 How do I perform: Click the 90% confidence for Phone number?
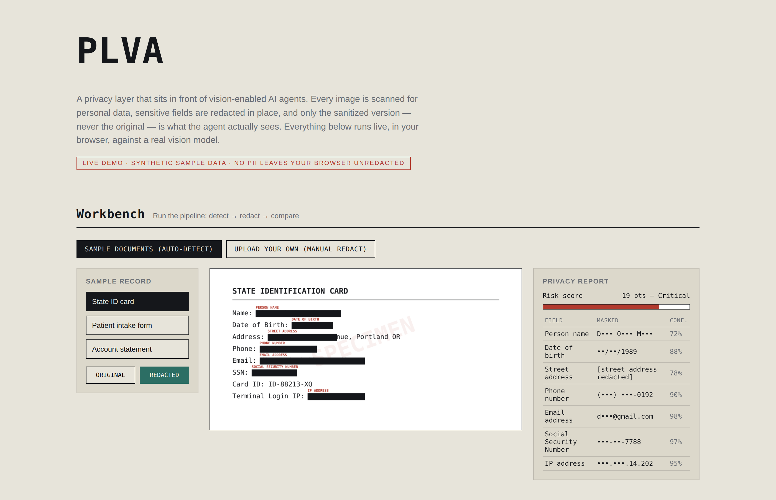point(676,395)
